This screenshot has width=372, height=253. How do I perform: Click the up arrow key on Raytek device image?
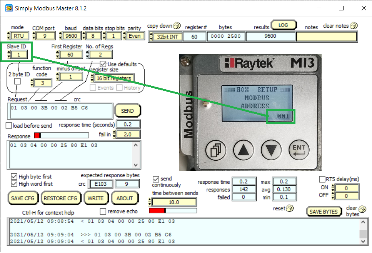[244, 150]
